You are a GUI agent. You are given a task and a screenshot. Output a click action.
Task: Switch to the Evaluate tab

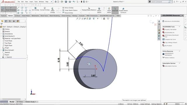(x=82, y=16)
